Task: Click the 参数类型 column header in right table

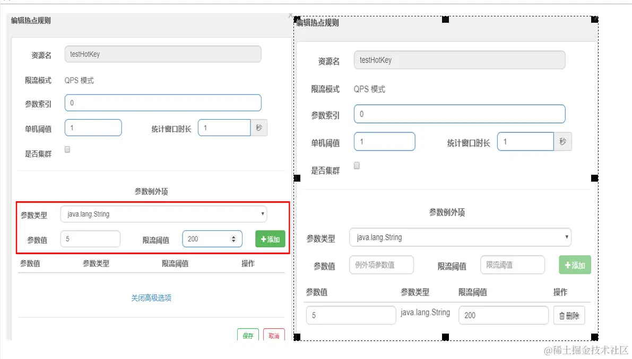Action: pyautogui.click(x=415, y=292)
